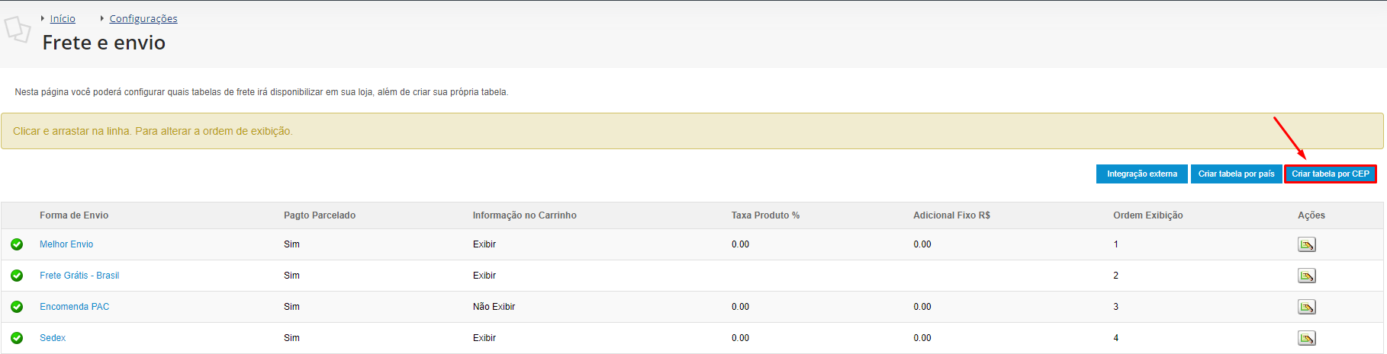Go to Início breadcrumb link

tap(63, 18)
